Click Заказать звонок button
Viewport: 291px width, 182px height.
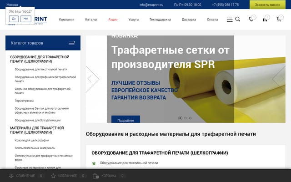tap(267, 5)
